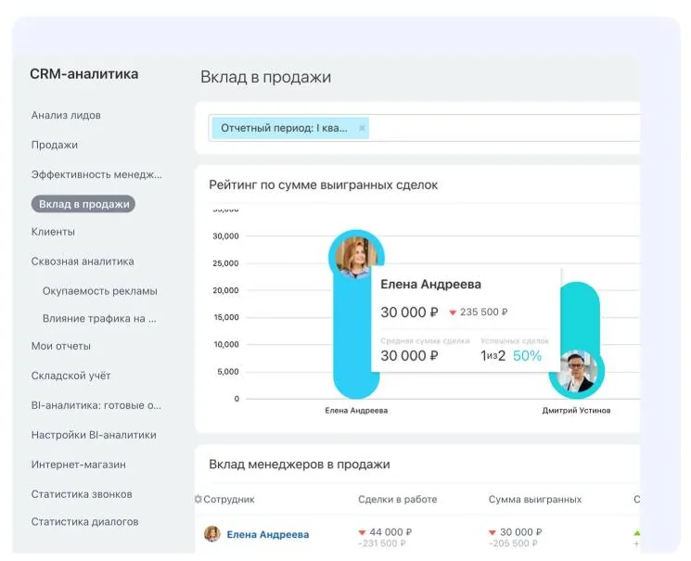Click the 235 500 ₽ decrease value in tooltip
Image resolution: width=691 pixels, height=561 pixels.
pos(483,312)
